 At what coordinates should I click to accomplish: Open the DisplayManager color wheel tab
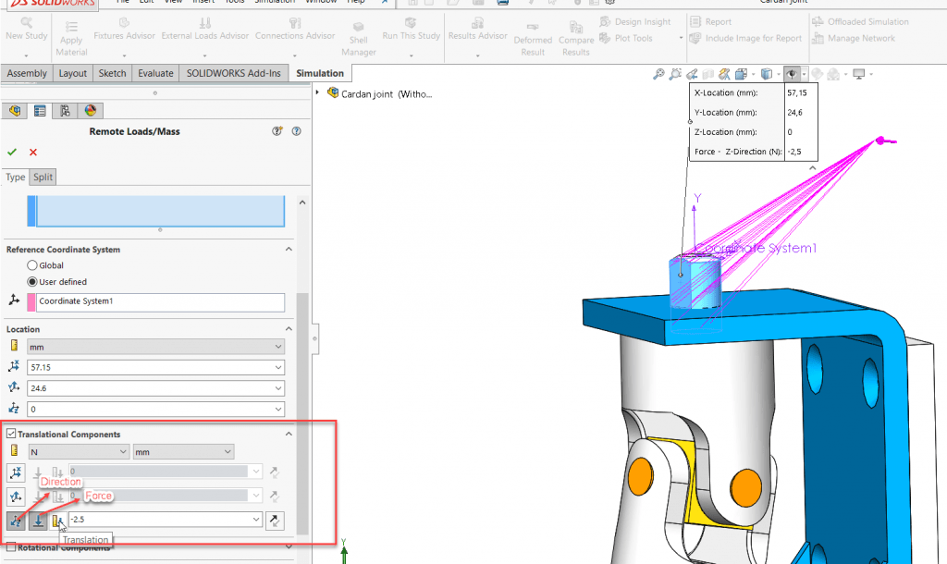point(90,111)
